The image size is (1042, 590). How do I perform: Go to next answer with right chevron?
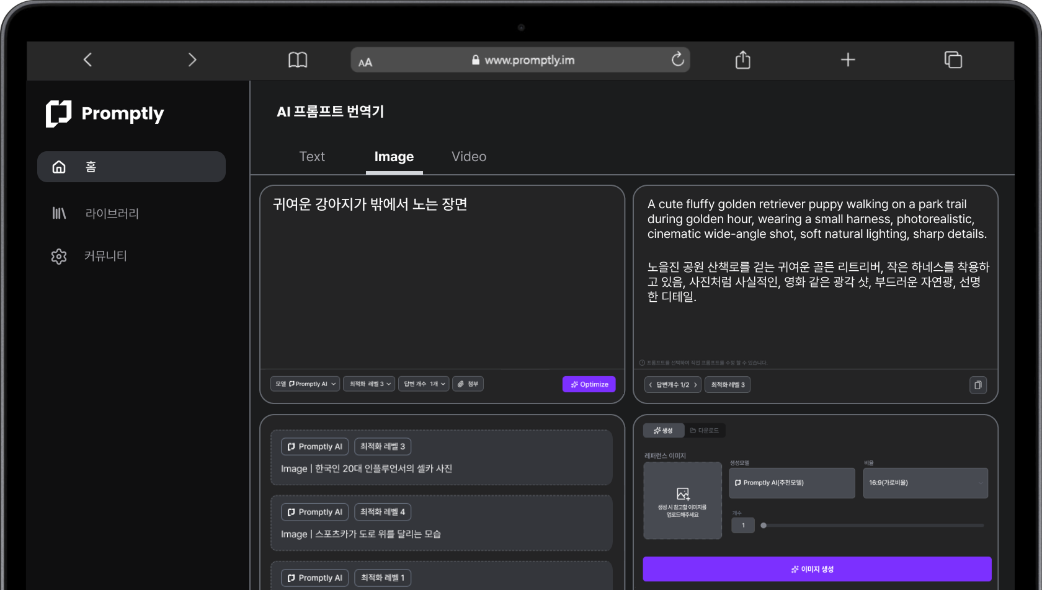[x=695, y=385]
